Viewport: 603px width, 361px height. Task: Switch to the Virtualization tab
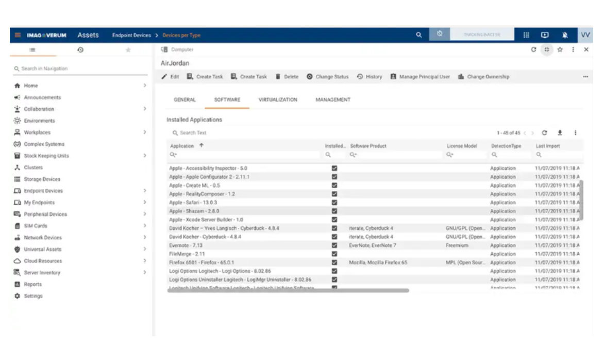[x=278, y=100]
